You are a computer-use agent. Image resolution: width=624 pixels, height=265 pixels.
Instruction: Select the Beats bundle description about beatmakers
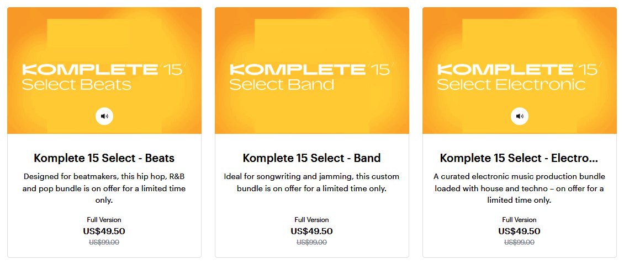tap(104, 188)
